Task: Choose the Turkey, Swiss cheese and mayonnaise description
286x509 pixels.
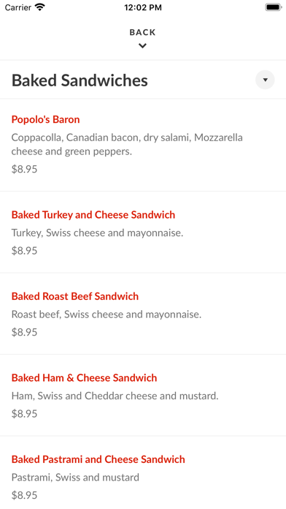Action: (x=98, y=233)
